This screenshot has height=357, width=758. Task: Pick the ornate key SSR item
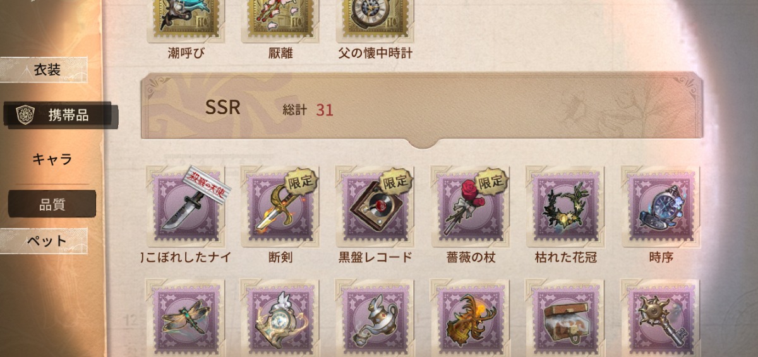click(x=660, y=319)
